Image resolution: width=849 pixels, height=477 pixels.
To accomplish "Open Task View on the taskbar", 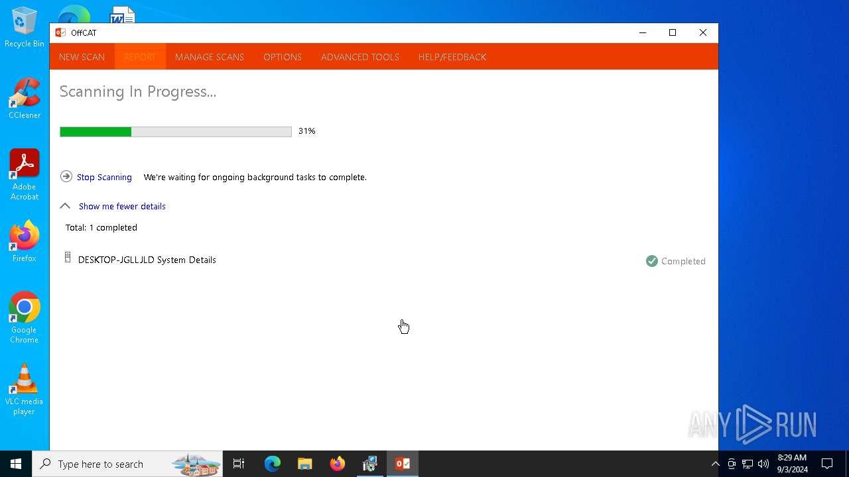I will (x=239, y=464).
